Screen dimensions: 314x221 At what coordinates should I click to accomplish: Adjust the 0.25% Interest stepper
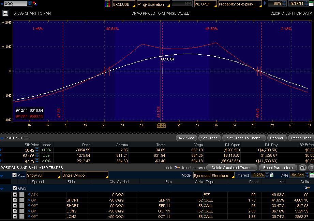267,175
